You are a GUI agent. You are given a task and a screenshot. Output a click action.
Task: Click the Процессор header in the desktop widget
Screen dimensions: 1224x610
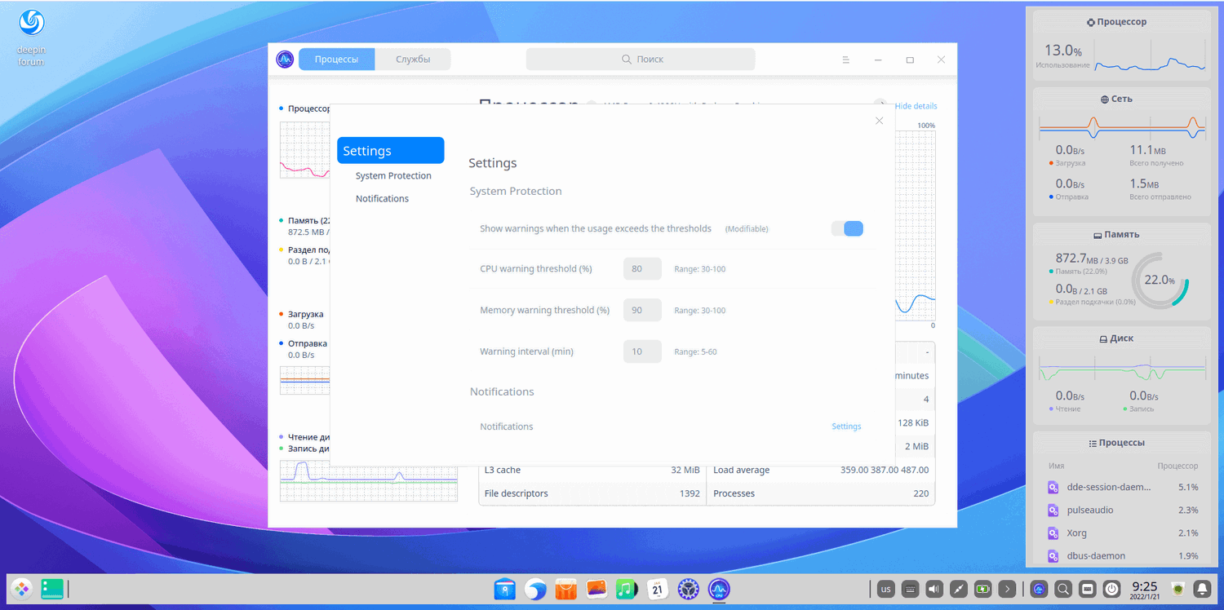coord(1117,22)
